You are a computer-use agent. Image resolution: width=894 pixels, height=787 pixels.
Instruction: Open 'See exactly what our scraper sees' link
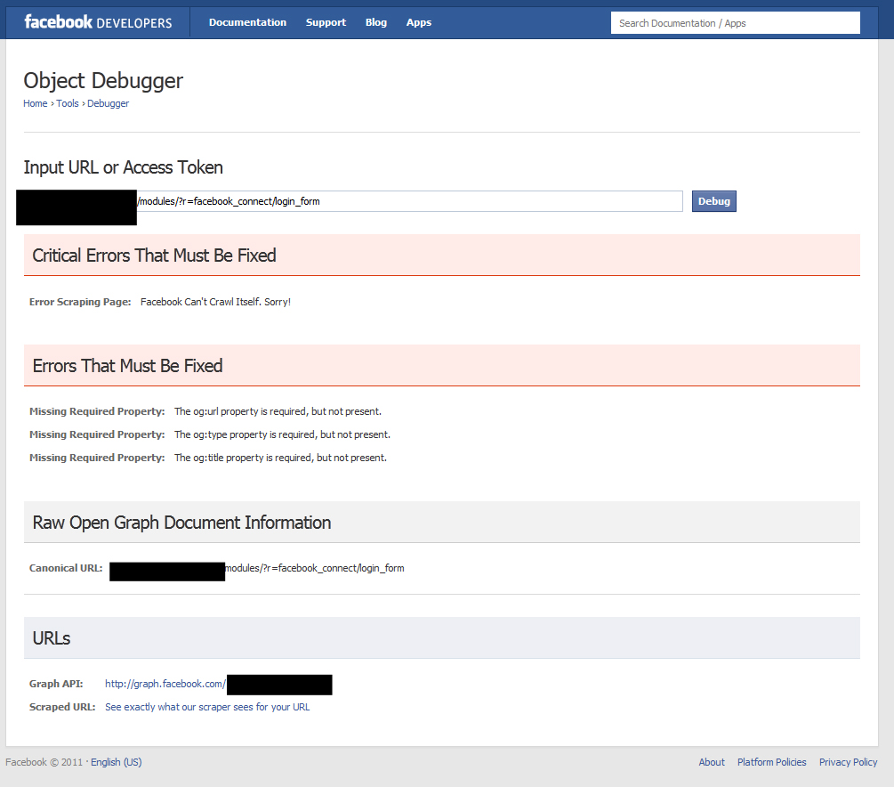pos(207,707)
